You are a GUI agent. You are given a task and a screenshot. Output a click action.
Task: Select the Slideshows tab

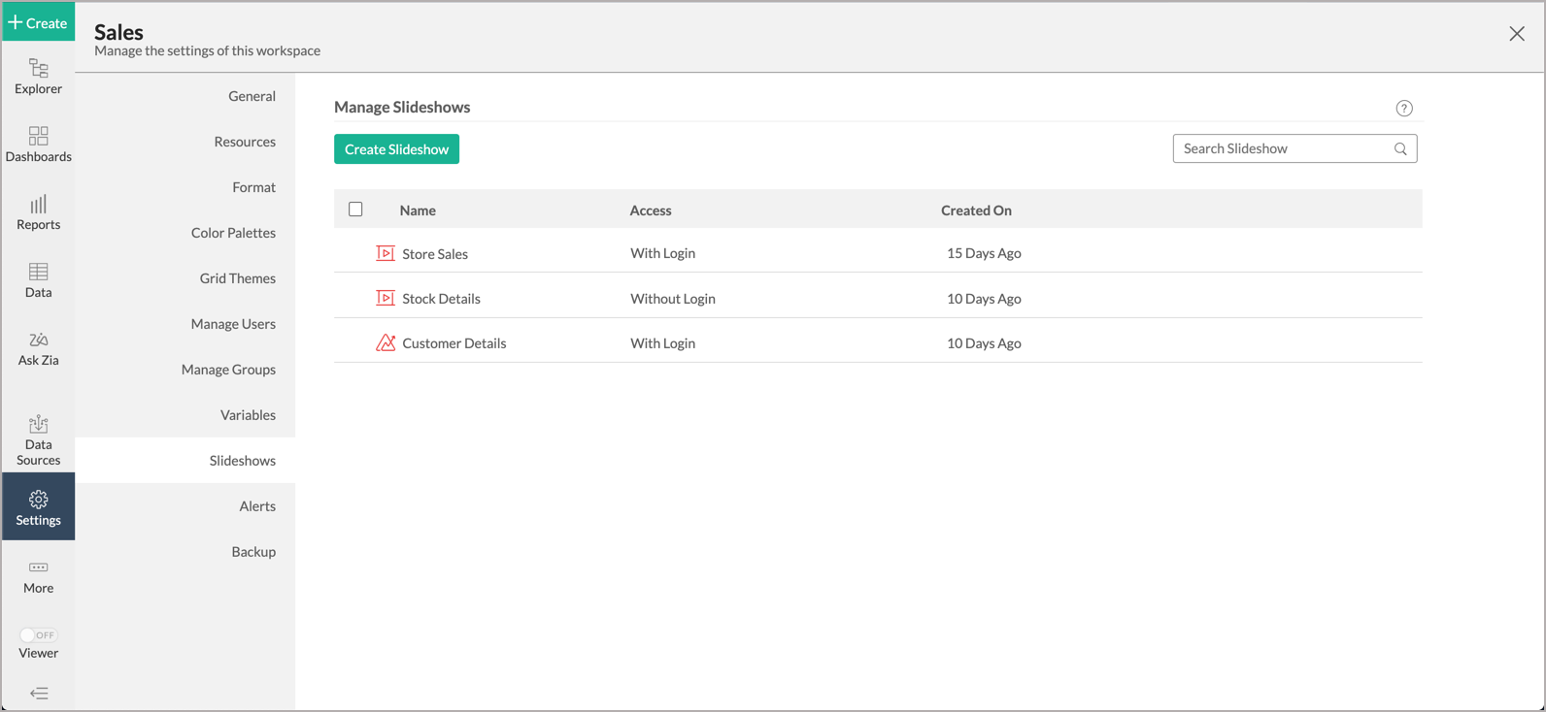243,461
